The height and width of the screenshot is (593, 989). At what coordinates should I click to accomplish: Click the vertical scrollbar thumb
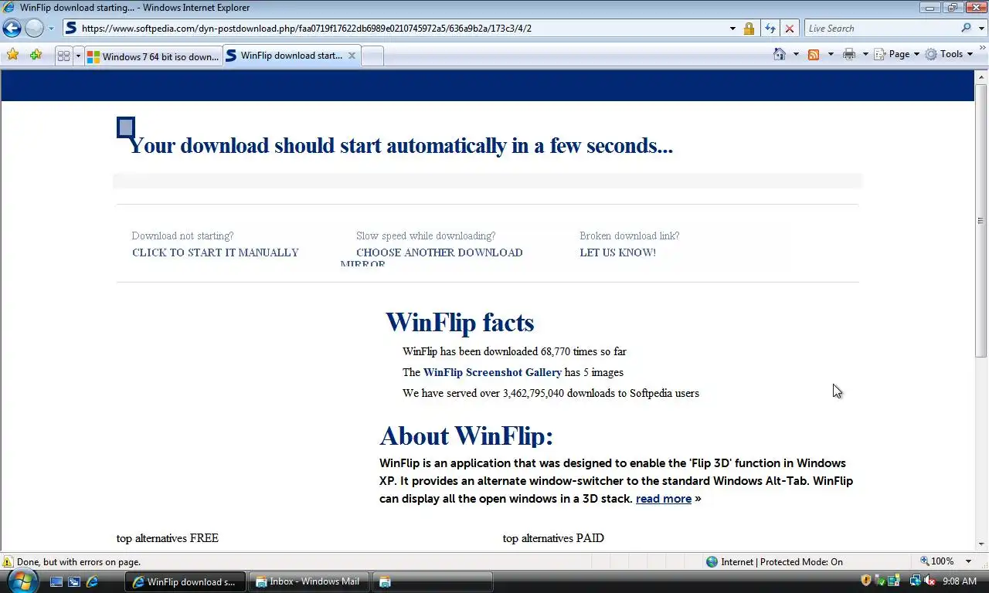click(982, 220)
